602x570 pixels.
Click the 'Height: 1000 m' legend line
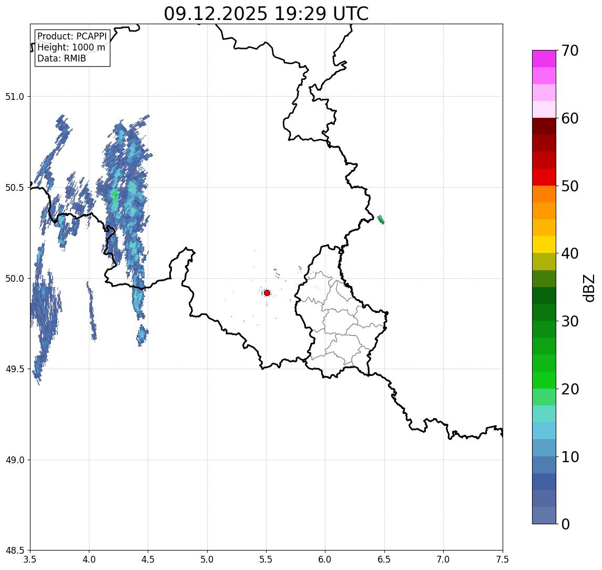pos(71,47)
